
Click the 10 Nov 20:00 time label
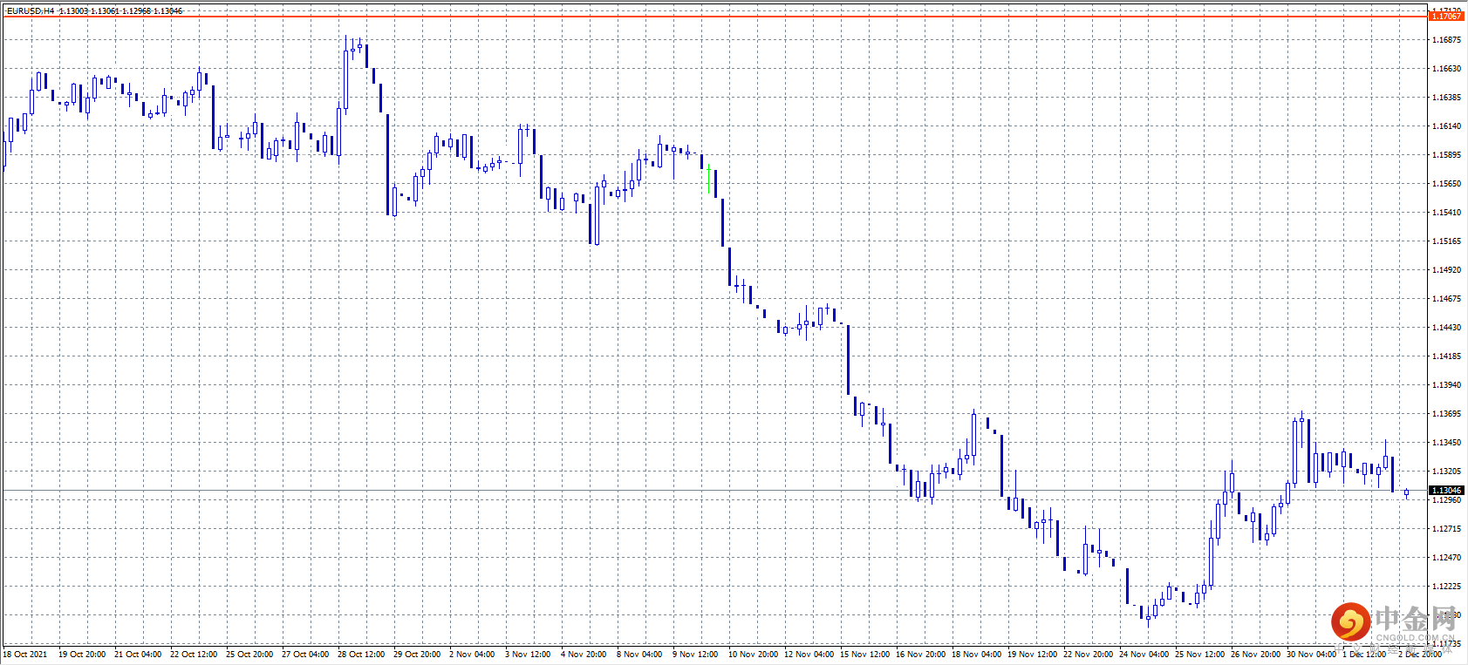(x=754, y=655)
